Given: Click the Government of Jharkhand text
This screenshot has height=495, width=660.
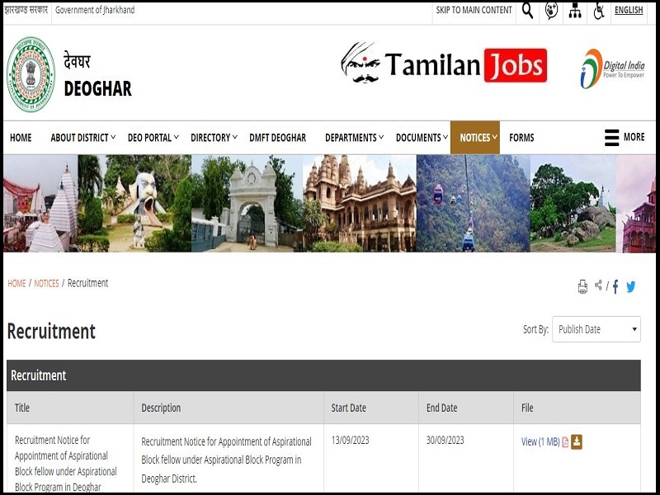Looking at the screenshot, I should click(x=95, y=10).
